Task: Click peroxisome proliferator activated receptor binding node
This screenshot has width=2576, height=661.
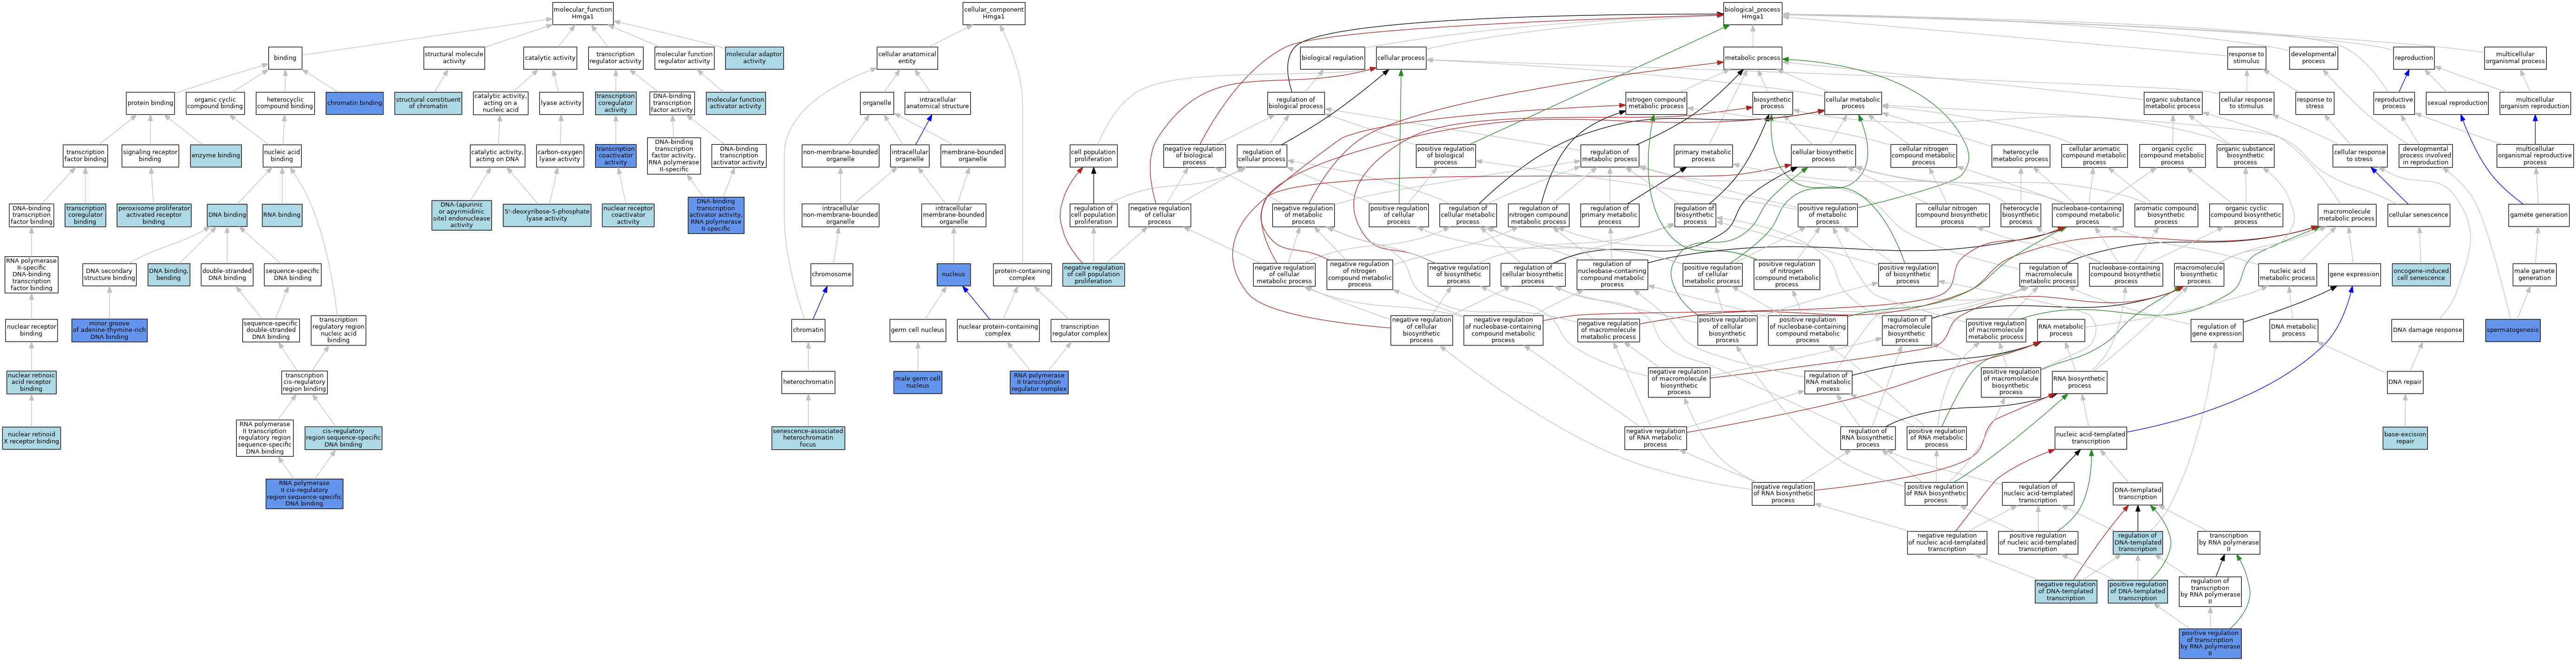Action: click(154, 215)
